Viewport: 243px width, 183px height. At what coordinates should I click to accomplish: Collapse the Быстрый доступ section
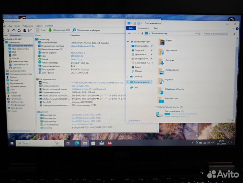point(128,42)
